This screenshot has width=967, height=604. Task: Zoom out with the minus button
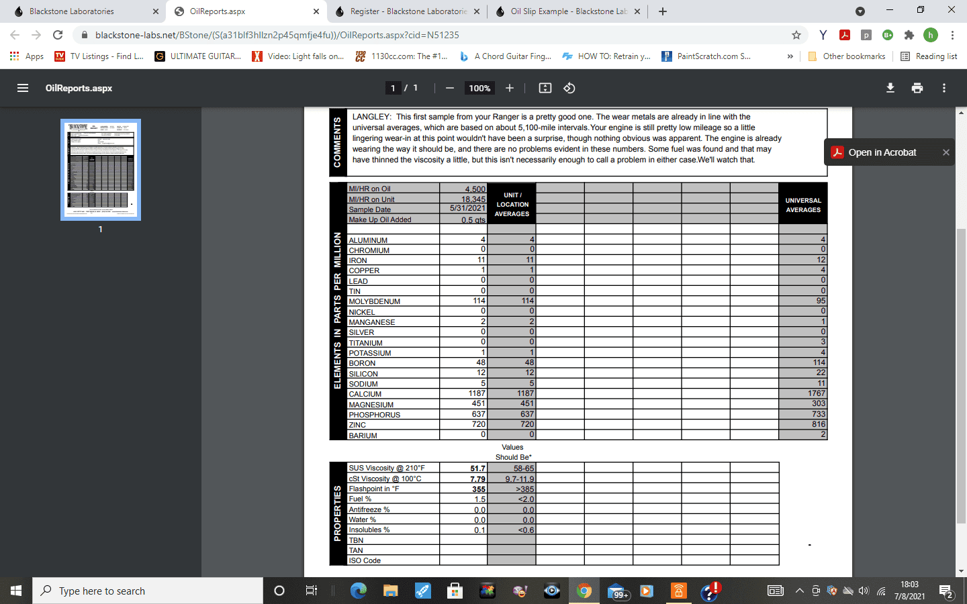coord(450,88)
